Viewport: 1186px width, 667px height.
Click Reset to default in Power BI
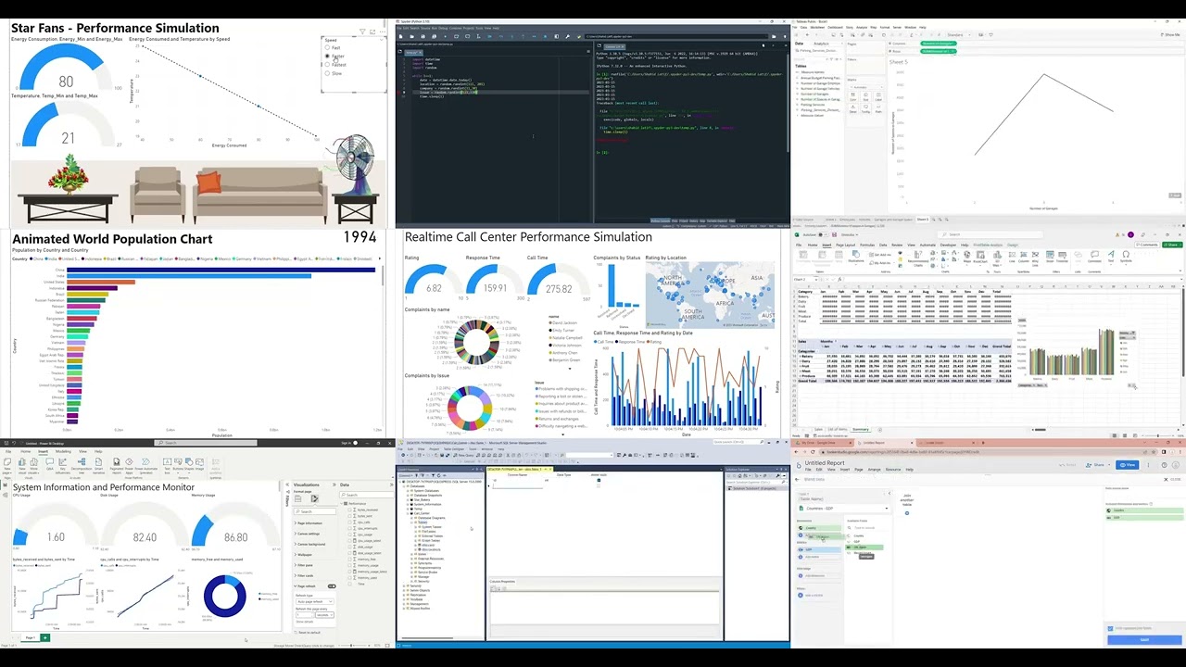309,633
